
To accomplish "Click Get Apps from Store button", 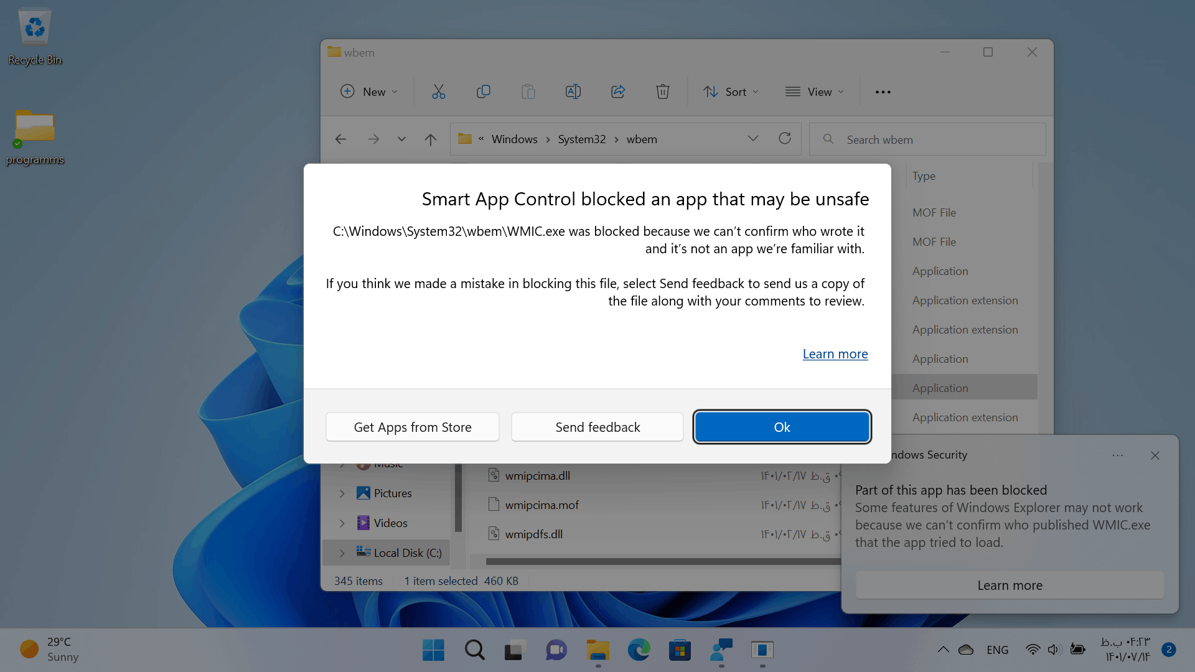I will click(x=412, y=427).
